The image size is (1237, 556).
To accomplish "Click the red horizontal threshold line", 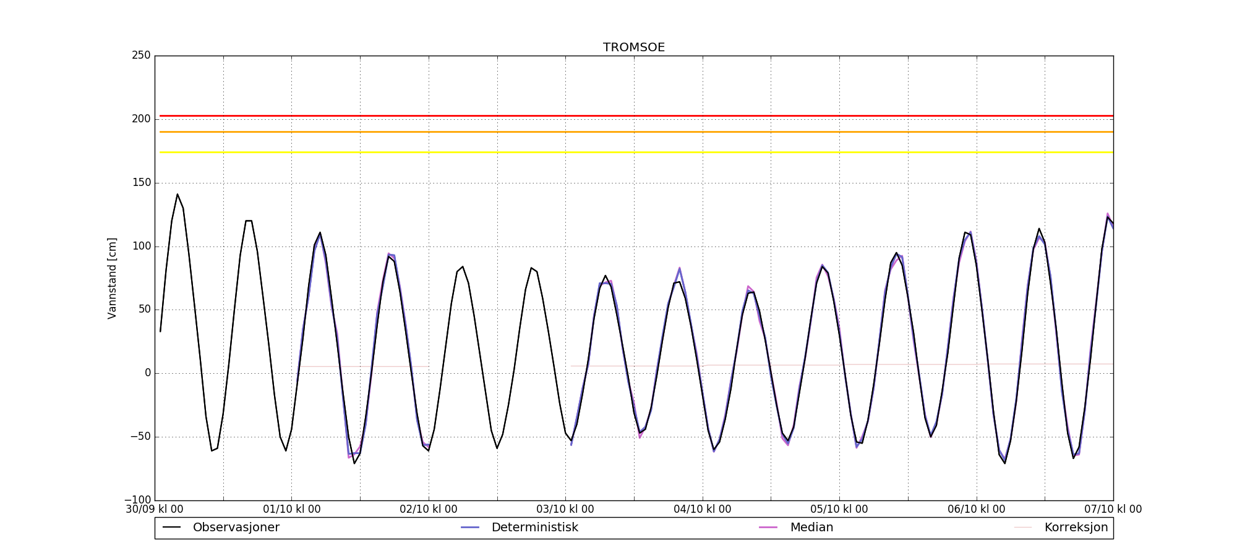I will pyautogui.click(x=634, y=116).
